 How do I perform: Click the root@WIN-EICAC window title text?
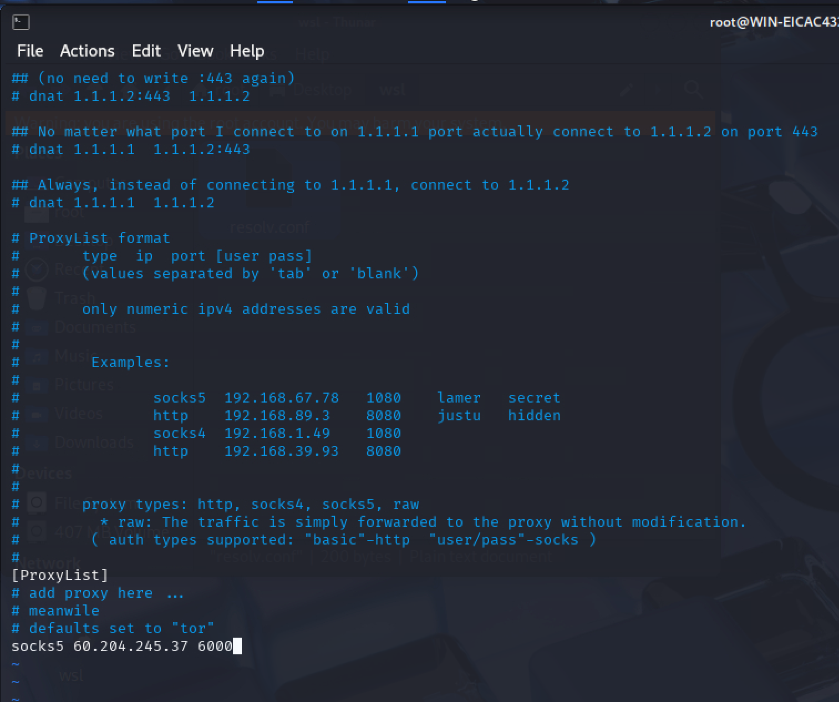pyautogui.click(x=774, y=22)
